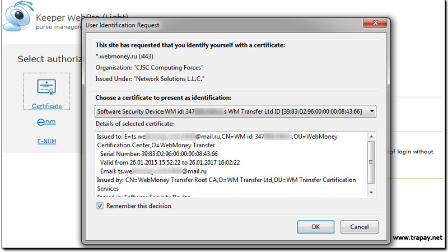The height and width of the screenshot is (252, 448).
Task: Open the Certificate link
Action: click(46, 106)
